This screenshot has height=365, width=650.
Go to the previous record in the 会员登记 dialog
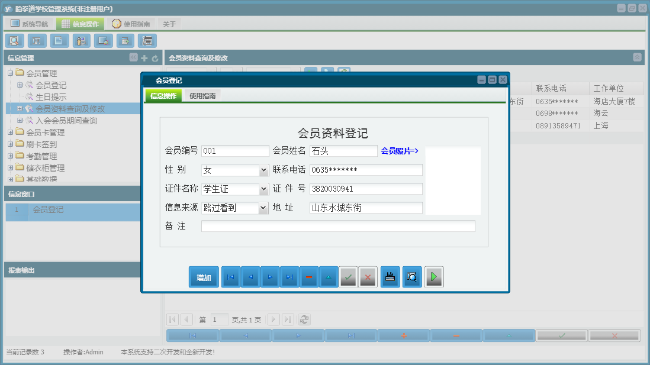tap(250, 277)
